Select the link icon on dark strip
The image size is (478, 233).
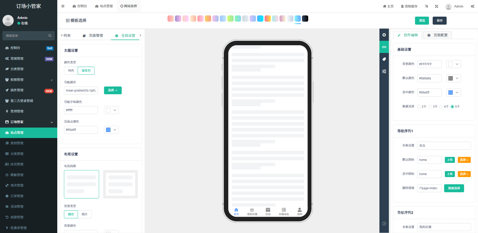pos(384,47)
